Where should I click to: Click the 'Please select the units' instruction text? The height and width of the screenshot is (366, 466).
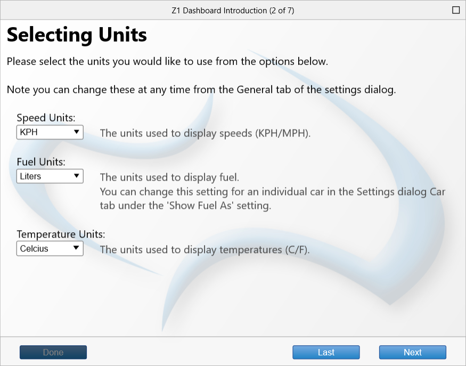tap(167, 62)
